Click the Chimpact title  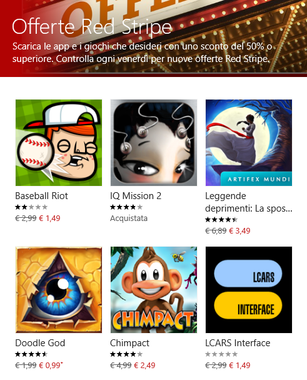(x=129, y=343)
